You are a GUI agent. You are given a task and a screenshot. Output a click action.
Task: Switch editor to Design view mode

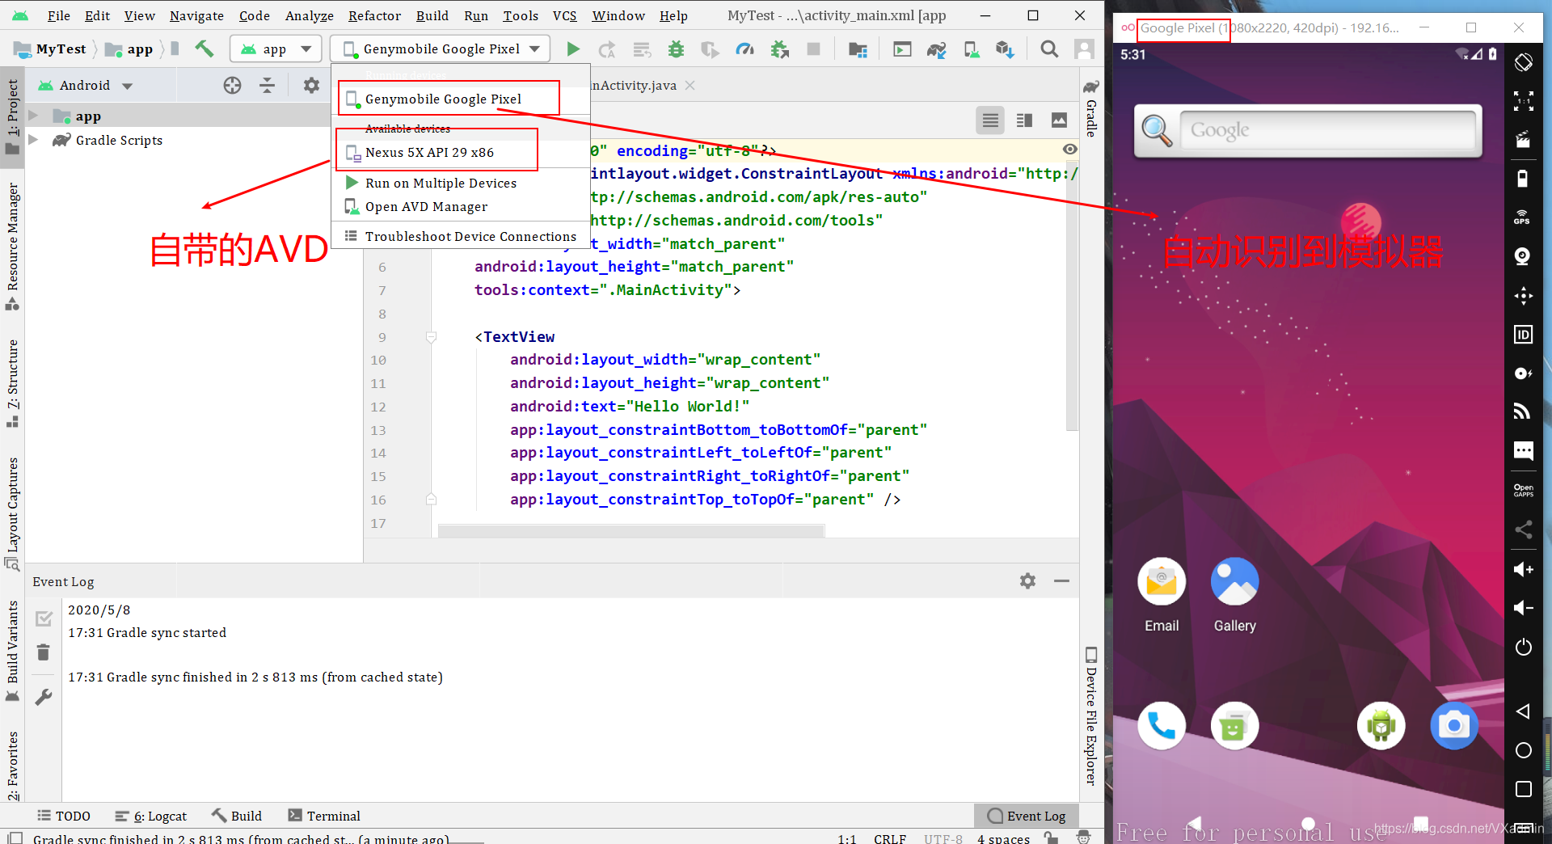(1059, 120)
